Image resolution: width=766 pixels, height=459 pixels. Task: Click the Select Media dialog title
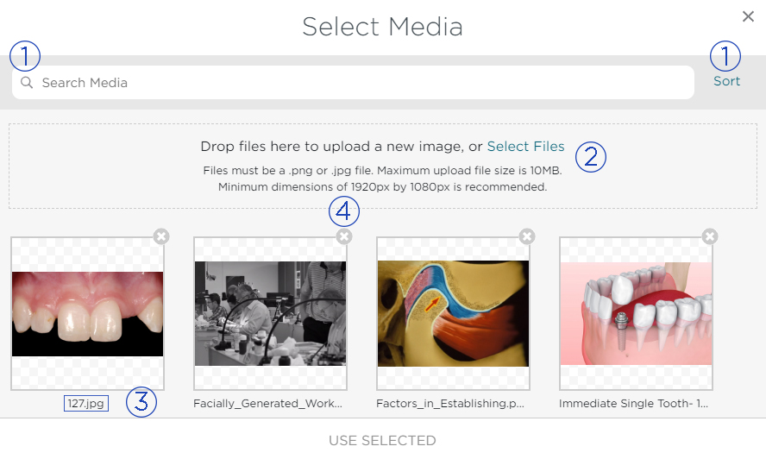coord(382,27)
